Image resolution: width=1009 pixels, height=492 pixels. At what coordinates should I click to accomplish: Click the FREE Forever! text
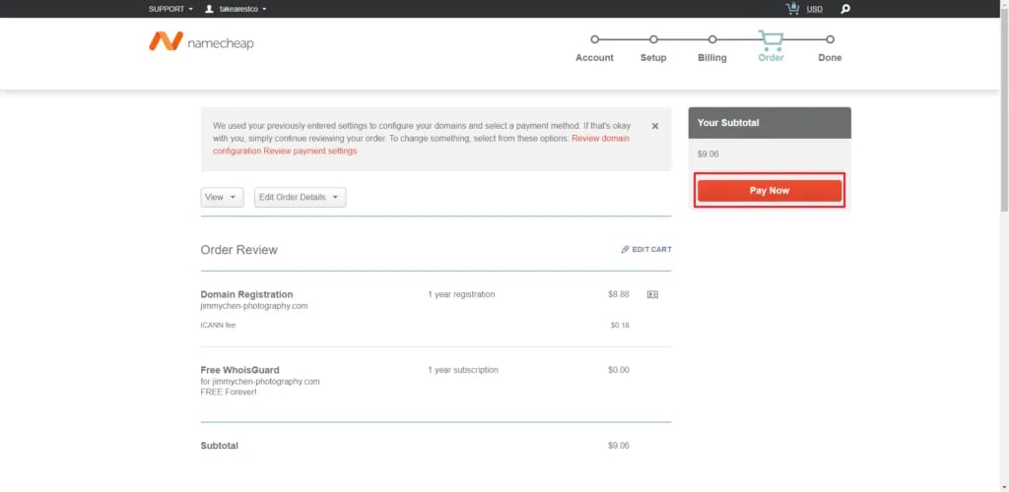click(x=229, y=392)
